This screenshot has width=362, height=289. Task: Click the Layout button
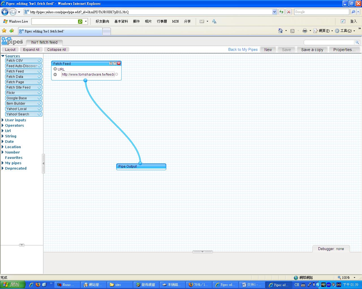pyautogui.click(x=10, y=49)
